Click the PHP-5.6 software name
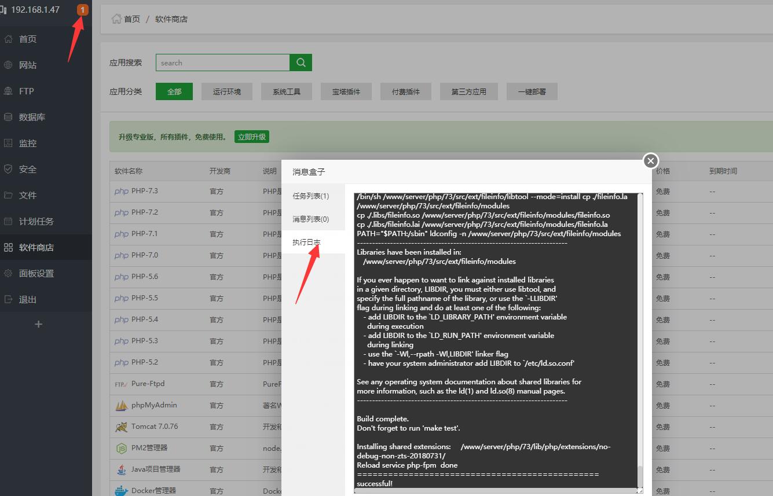The image size is (773, 496). pos(144,277)
